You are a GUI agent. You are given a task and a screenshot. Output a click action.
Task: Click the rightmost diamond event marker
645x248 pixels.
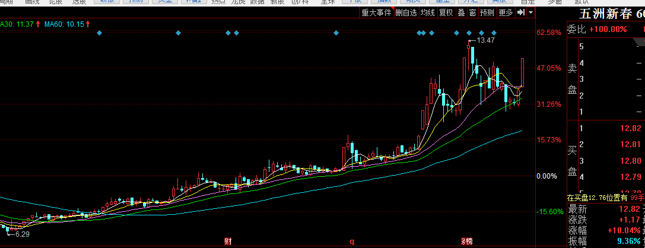tap(494, 33)
